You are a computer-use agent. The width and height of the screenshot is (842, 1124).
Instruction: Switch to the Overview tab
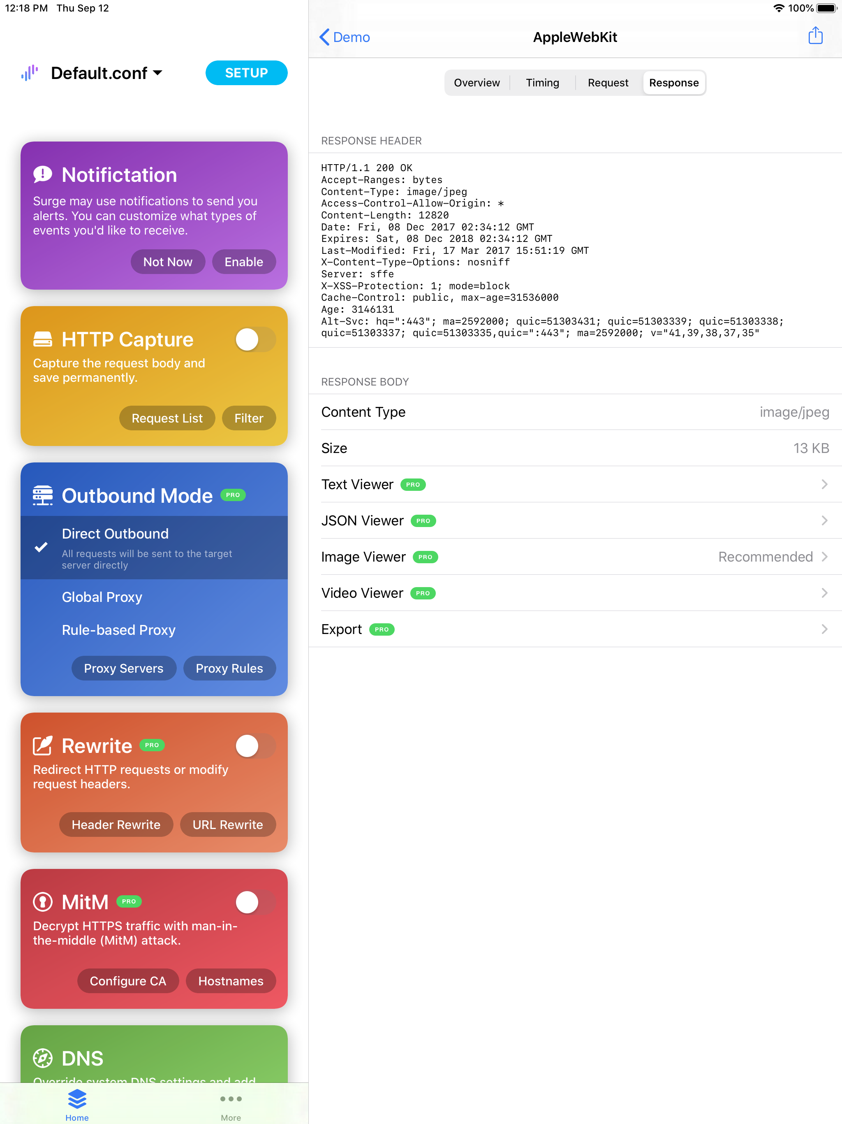(477, 82)
